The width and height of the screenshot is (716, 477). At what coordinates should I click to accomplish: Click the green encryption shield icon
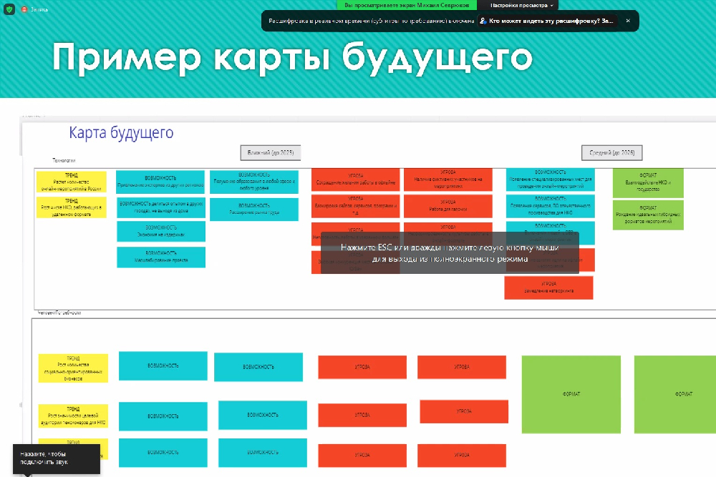coord(10,9)
